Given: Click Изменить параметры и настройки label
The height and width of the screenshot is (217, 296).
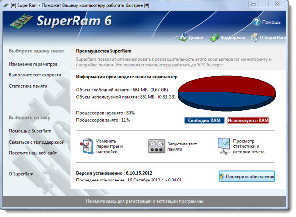Looking at the screenshot, I should pos(110,146).
